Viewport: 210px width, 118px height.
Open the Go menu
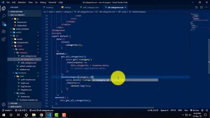36,2
